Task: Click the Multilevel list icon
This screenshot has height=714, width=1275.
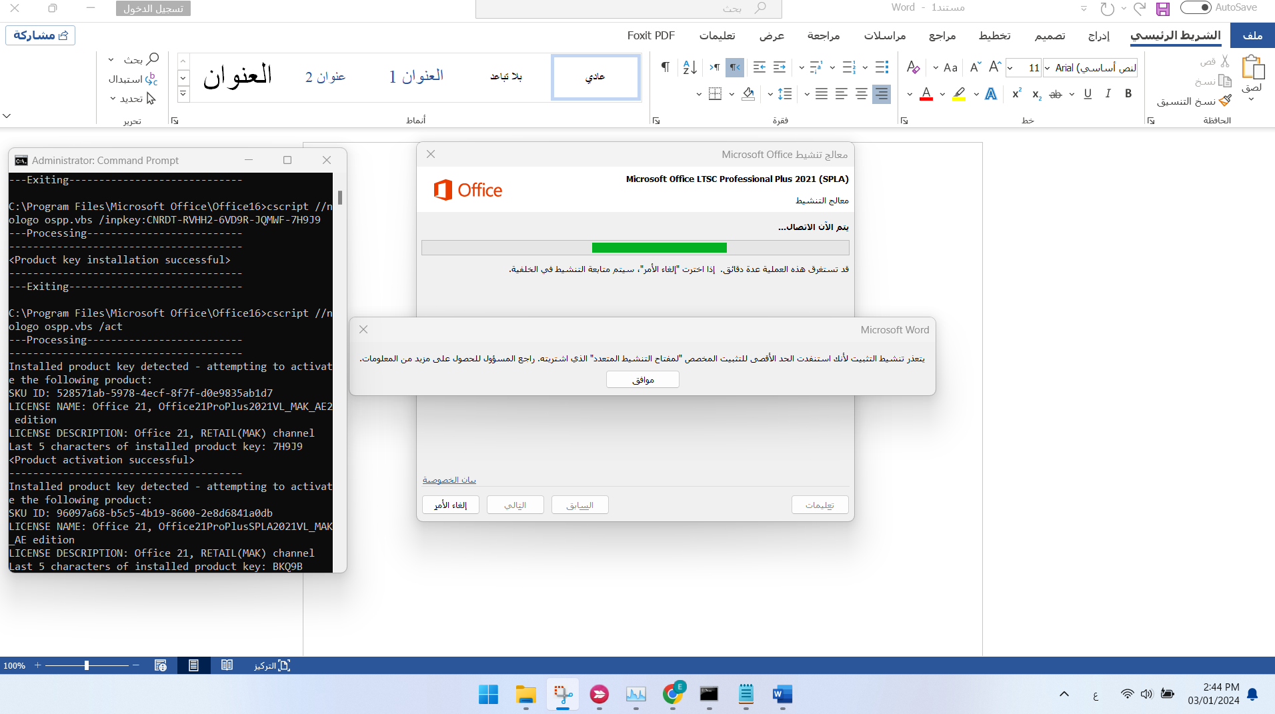Action: click(816, 67)
